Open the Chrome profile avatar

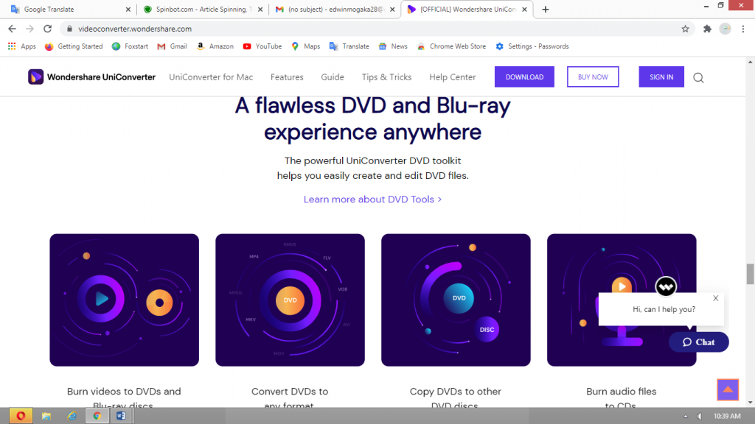[x=726, y=29]
